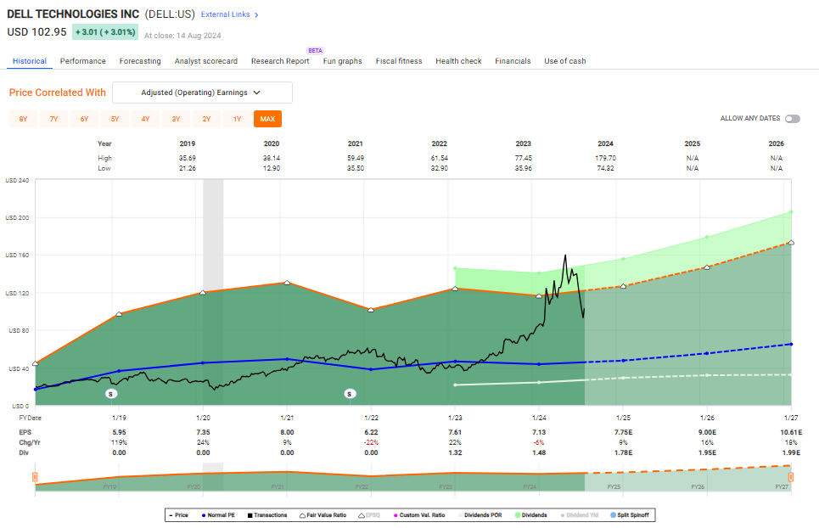Click the fair value triangle at 1/21
Screen dimensions: 819x528
(287, 283)
